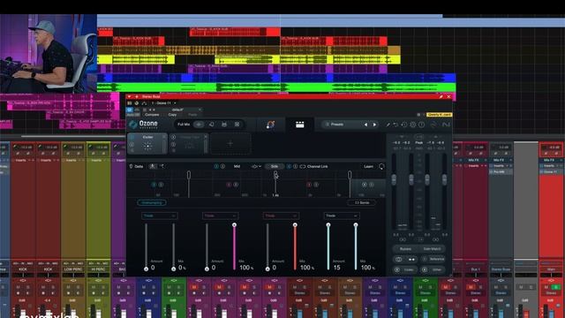Open band 3 exciter mode dropdown

coord(281,216)
